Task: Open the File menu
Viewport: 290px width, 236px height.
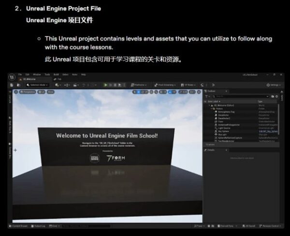Action: coord(20,74)
